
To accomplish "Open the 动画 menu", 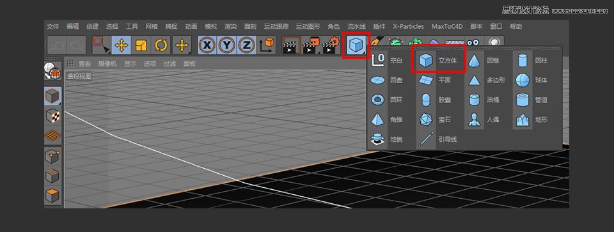I will pos(191,27).
